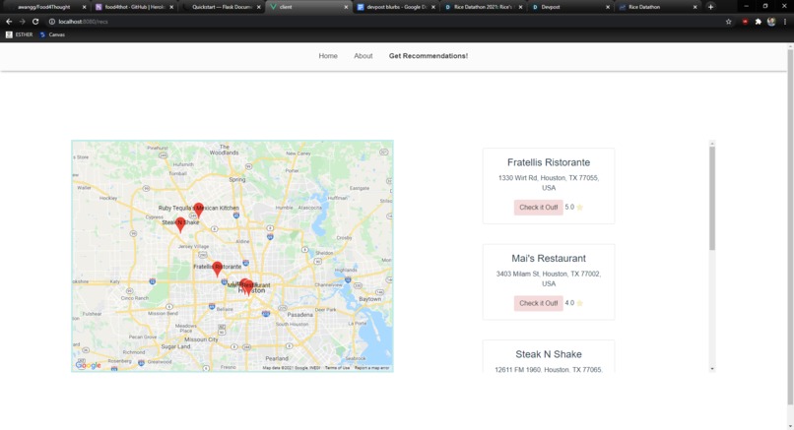Screen dimensions: 794x430
Task: Click the Fratellis Ristorante map pin
Action: click(218, 268)
